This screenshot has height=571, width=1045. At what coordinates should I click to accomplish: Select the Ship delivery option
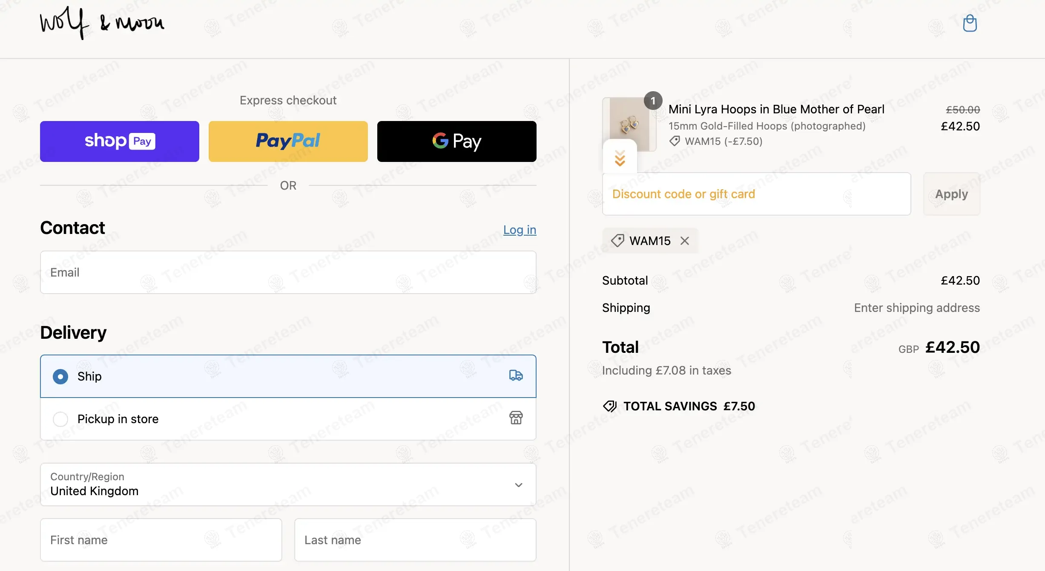tap(60, 377)
